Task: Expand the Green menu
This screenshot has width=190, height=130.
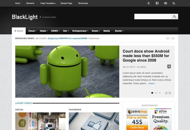Action: tap(96, 31)
